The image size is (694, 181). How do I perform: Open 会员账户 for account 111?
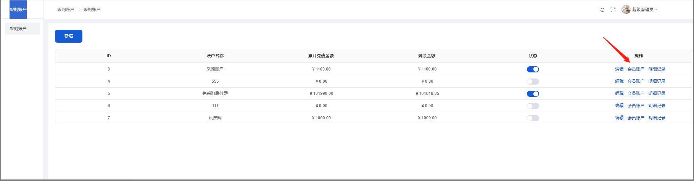pyautogui.click(x=636, y=106)
